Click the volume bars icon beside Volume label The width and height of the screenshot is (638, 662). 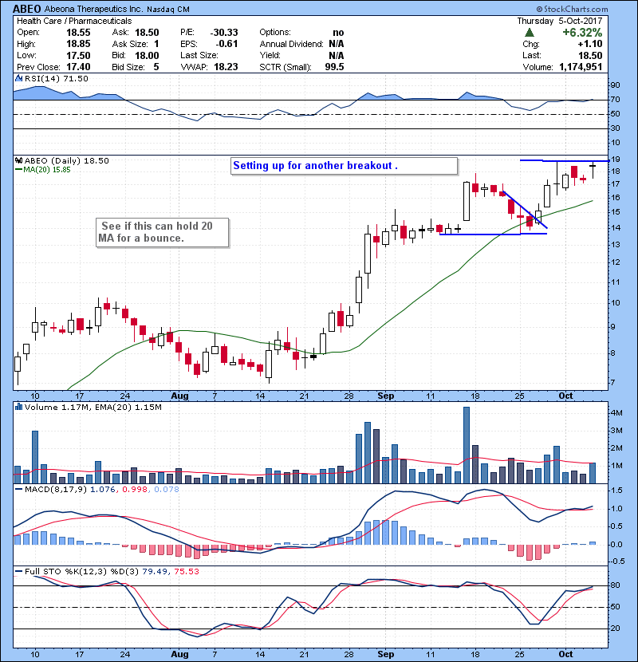[x=18, y=407]
